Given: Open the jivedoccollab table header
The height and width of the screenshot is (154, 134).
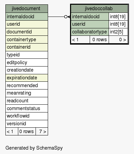Looking at the screenshot, I should pos(99,8).
